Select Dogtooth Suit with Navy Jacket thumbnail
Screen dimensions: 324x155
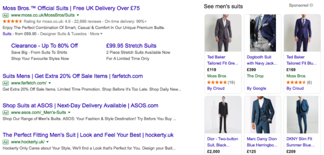tap(263, 33)
